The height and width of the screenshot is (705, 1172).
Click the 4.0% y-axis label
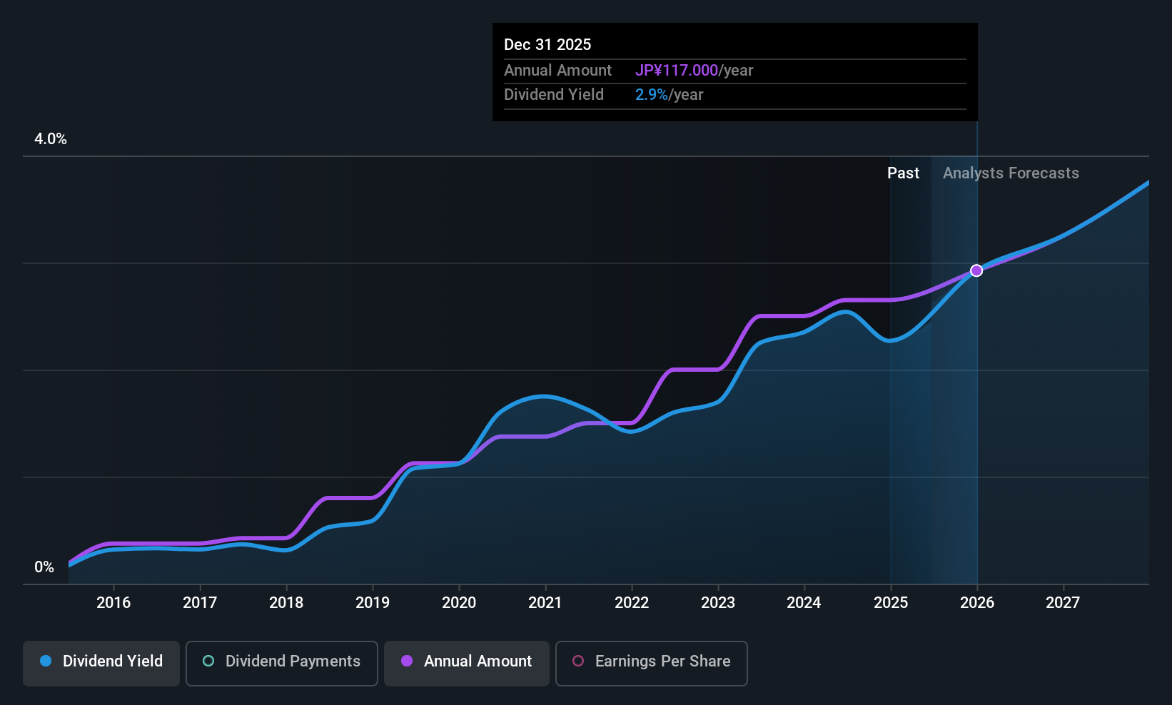51,139
